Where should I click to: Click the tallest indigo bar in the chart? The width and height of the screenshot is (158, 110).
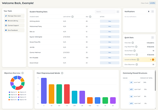coord(44,91)
